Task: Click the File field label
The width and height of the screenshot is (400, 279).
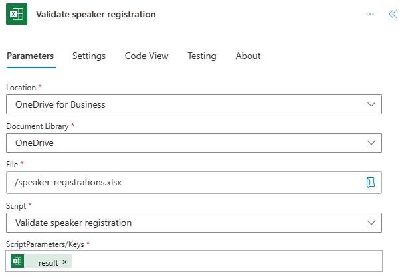Action: tap(12, 165)
